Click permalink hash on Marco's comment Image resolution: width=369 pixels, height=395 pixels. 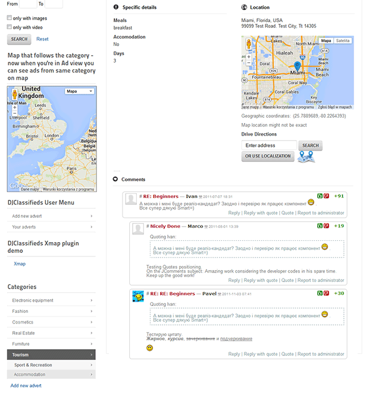pos(148,226)
